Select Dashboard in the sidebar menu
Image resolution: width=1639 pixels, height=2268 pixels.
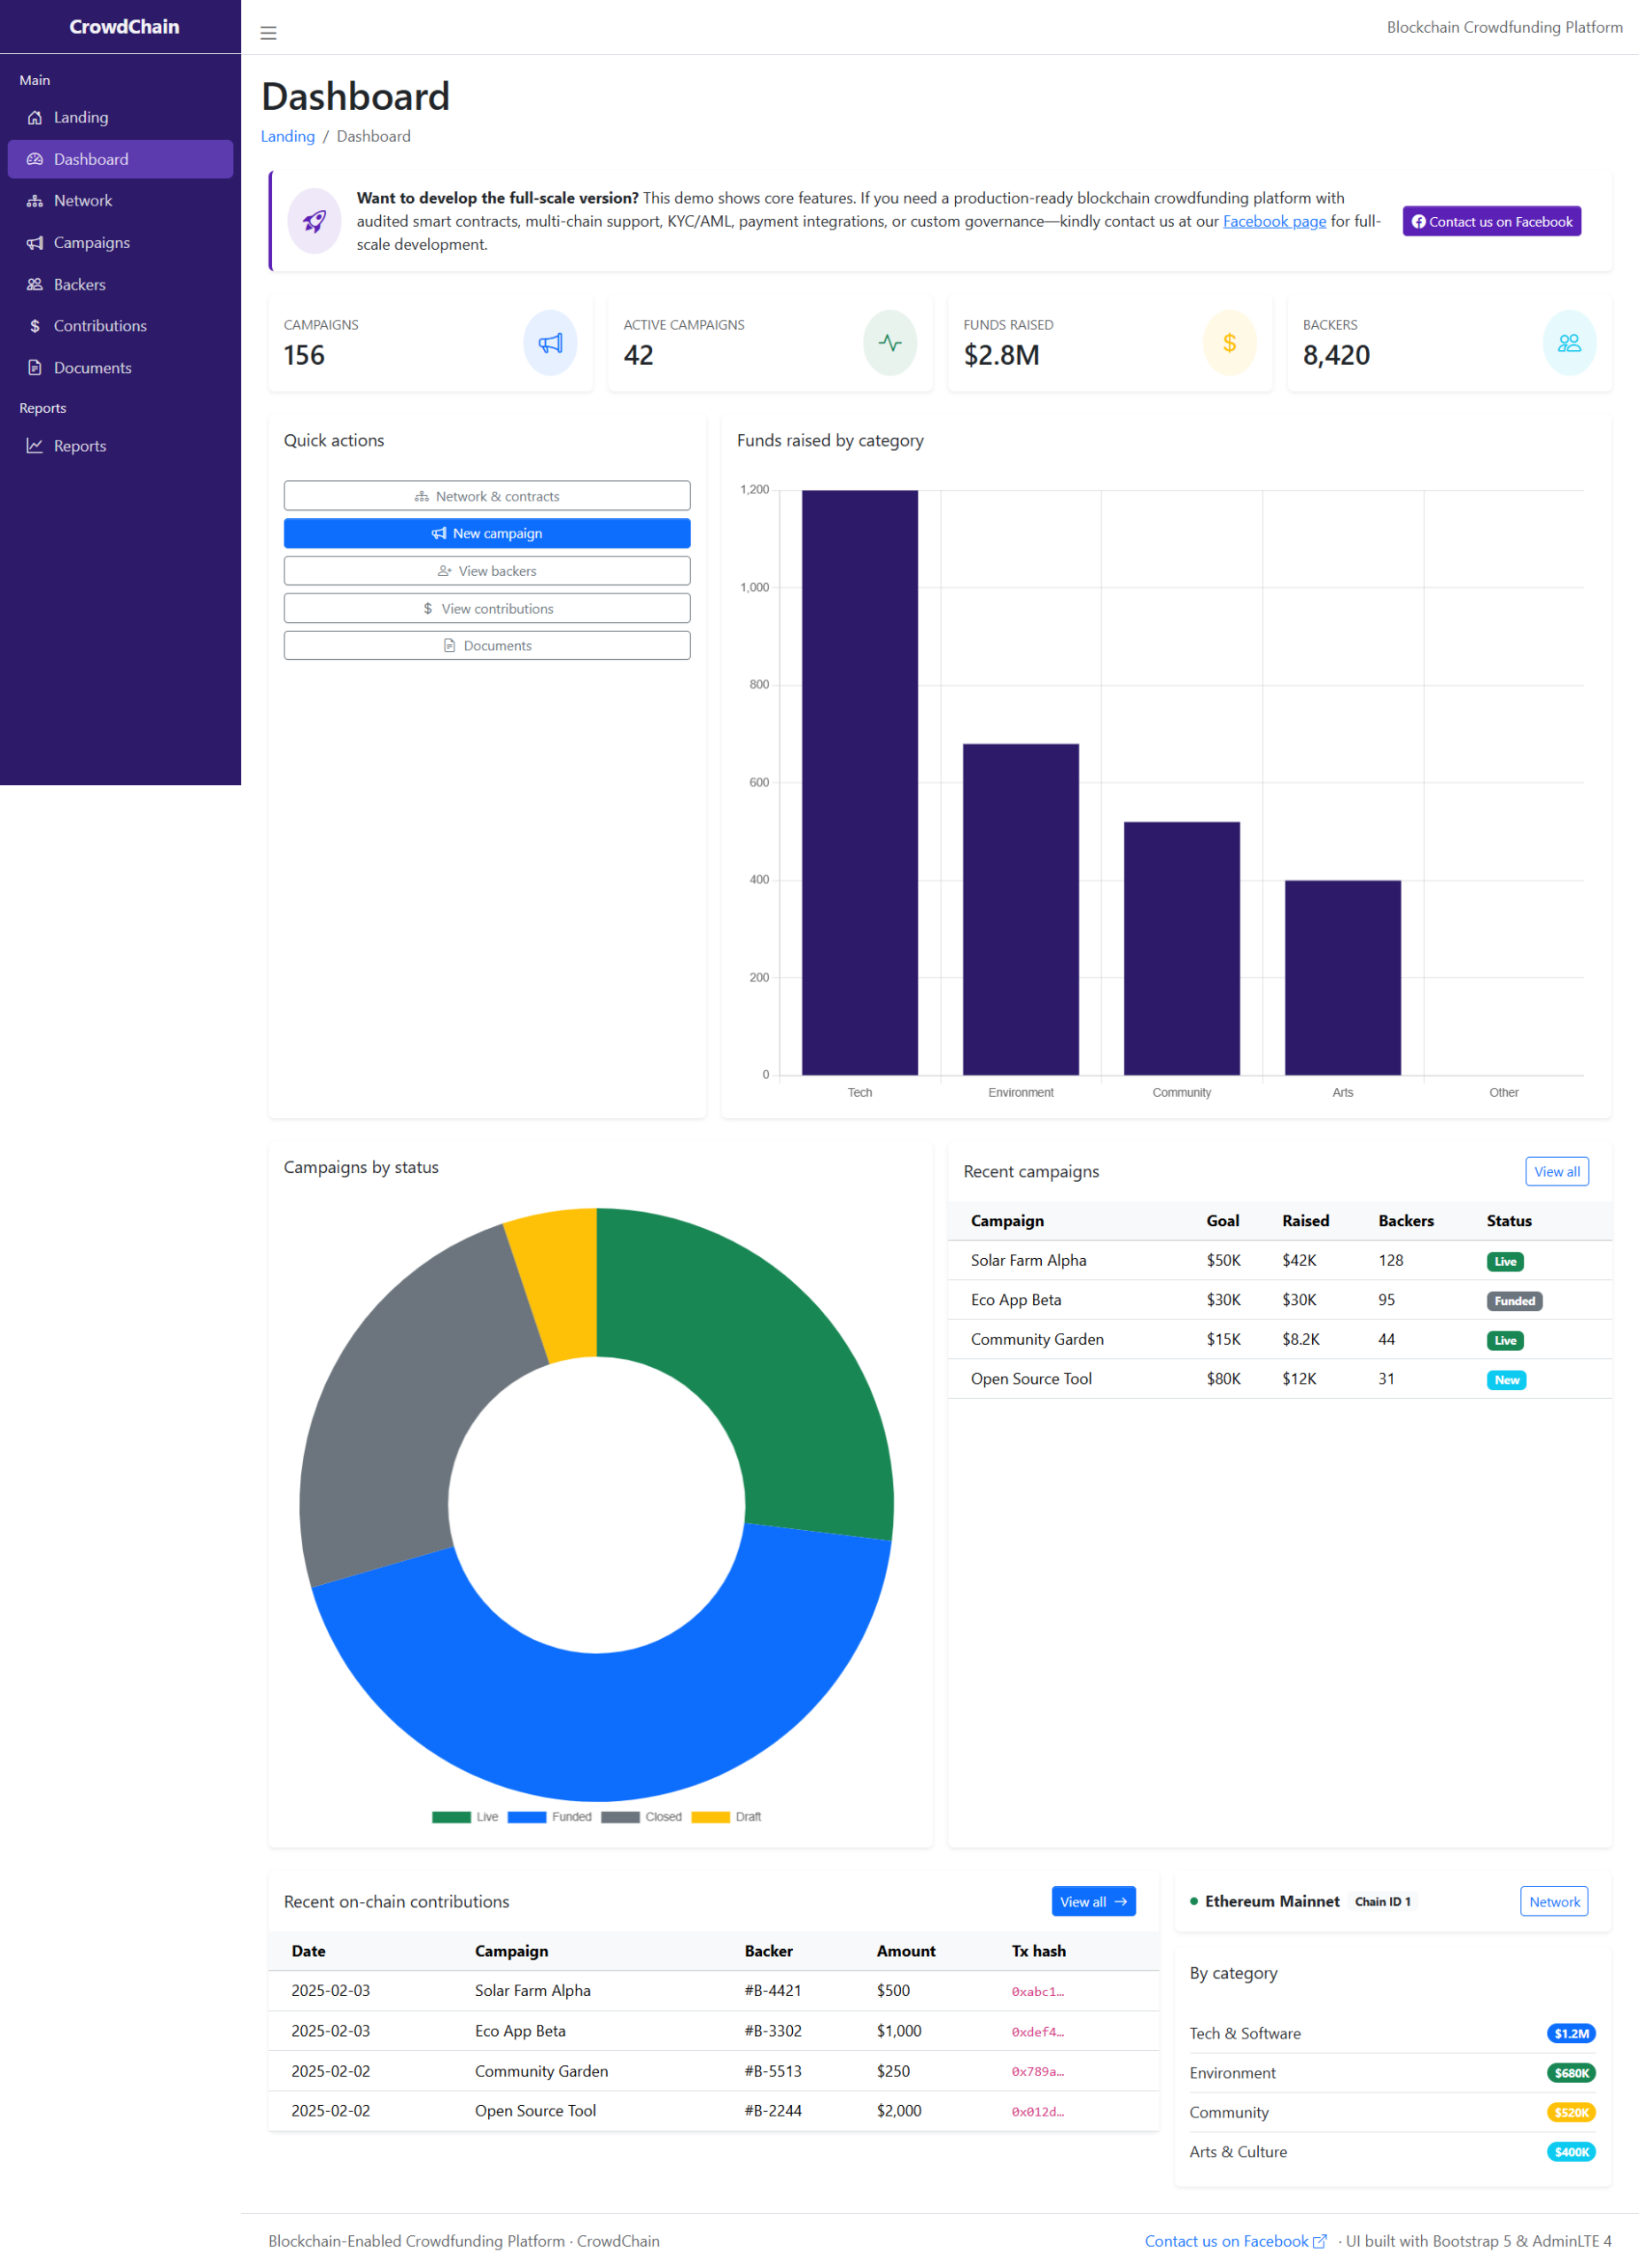[x=91, y=158]
